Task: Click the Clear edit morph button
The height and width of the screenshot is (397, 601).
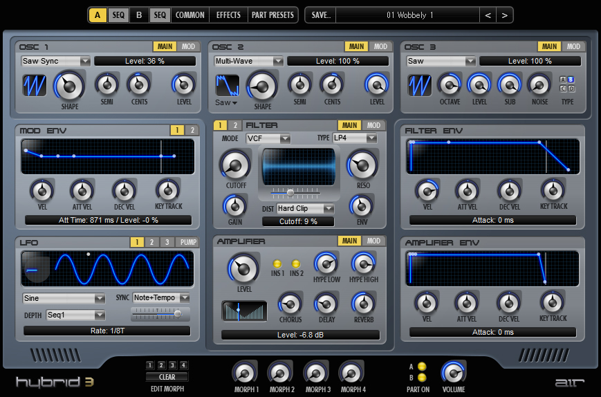Action: coord(167,377)
